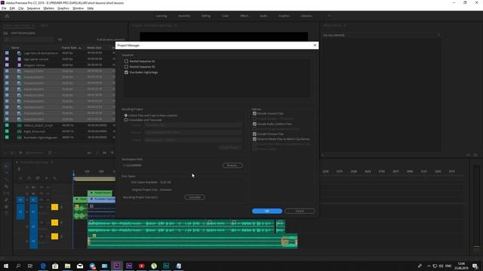483x271 pixels.
Task: Open timeline display settings wrench icon
Action: coord(55,178)
